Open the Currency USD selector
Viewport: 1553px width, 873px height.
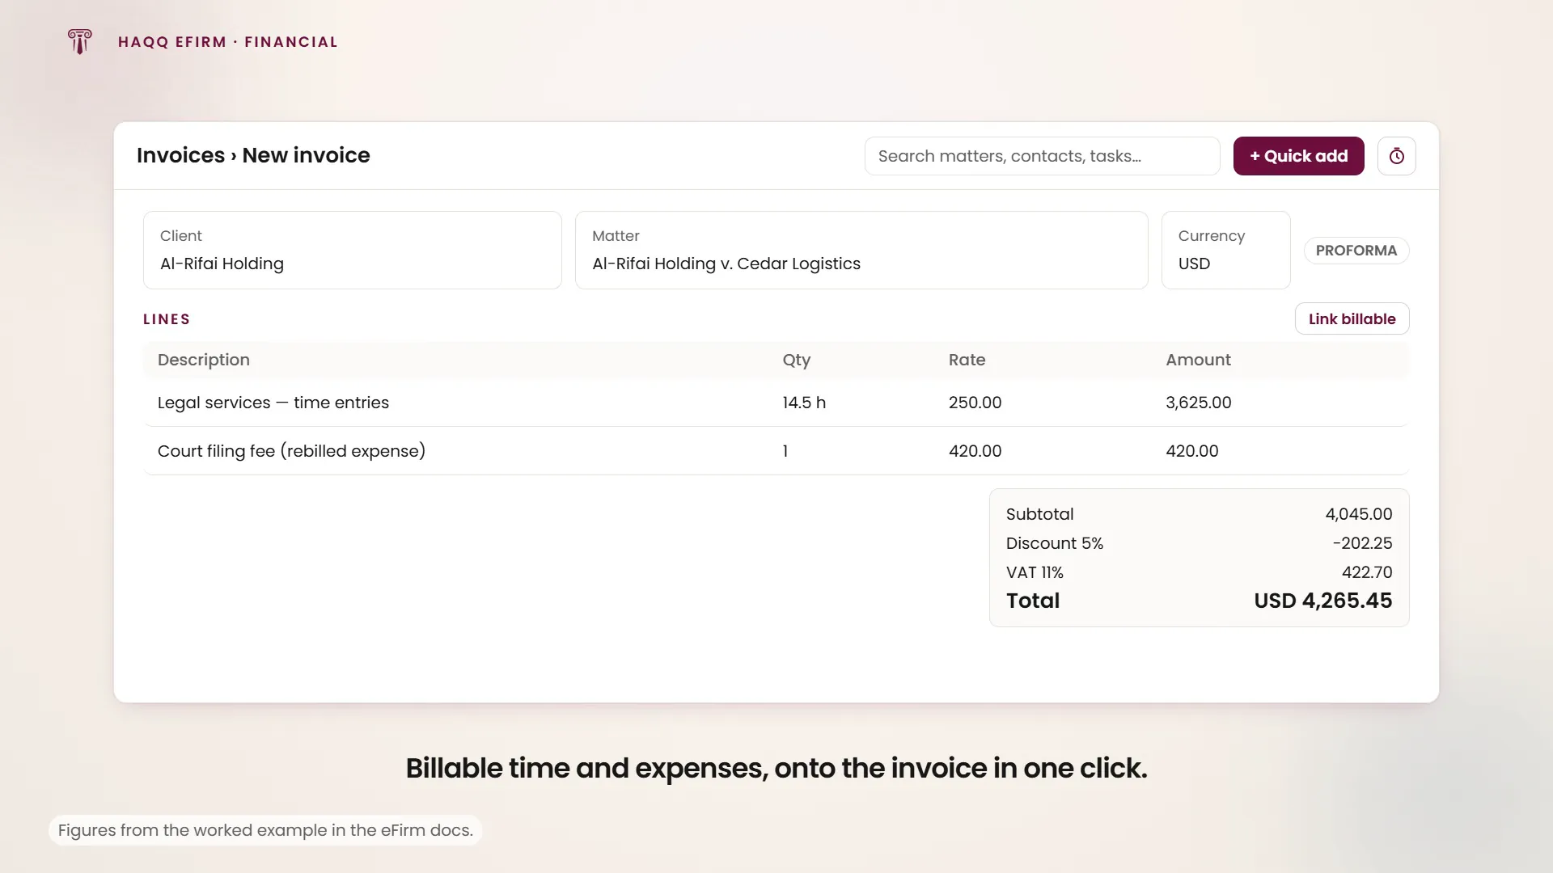tap(1225, 250)
